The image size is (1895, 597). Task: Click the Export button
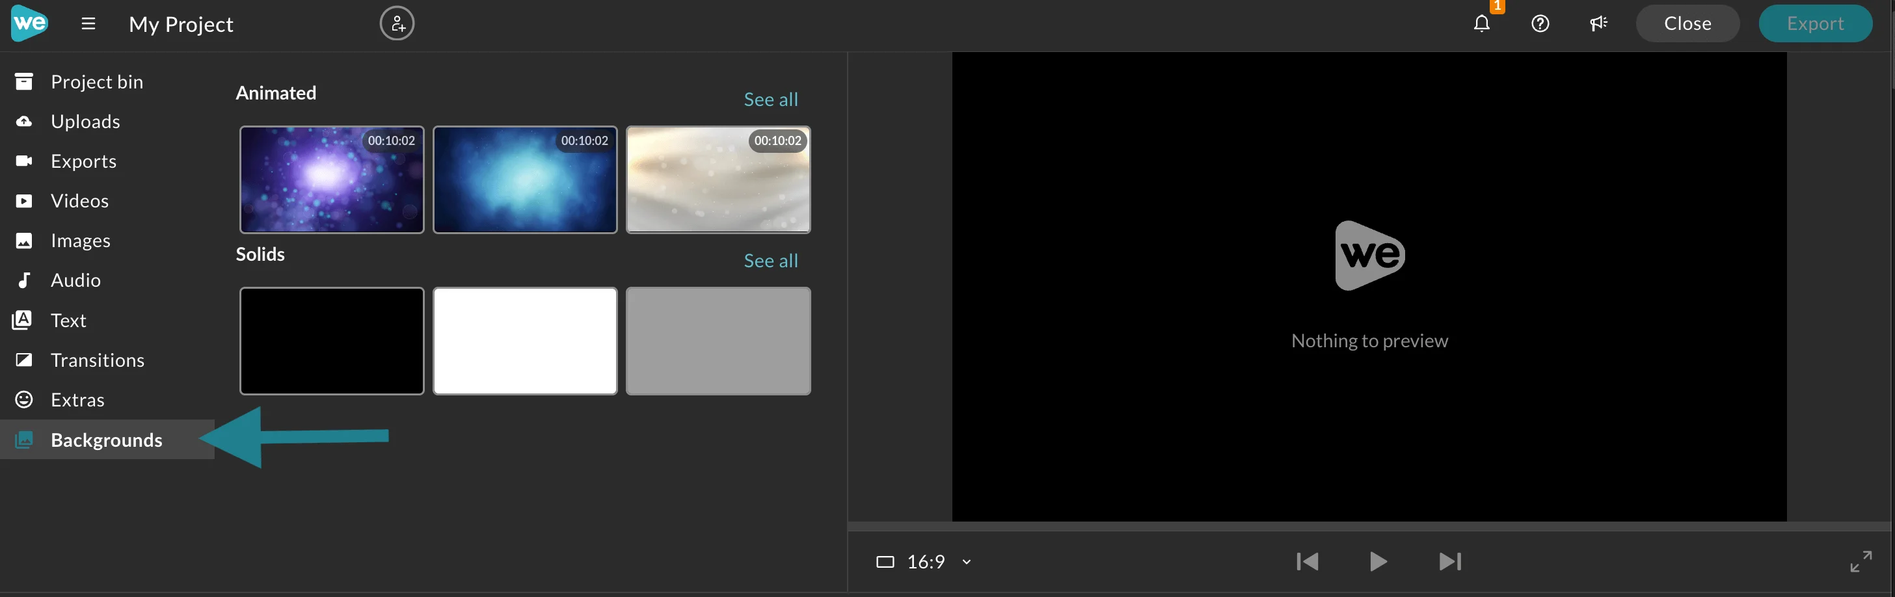pyautogui.click(x=1815, y=23)
